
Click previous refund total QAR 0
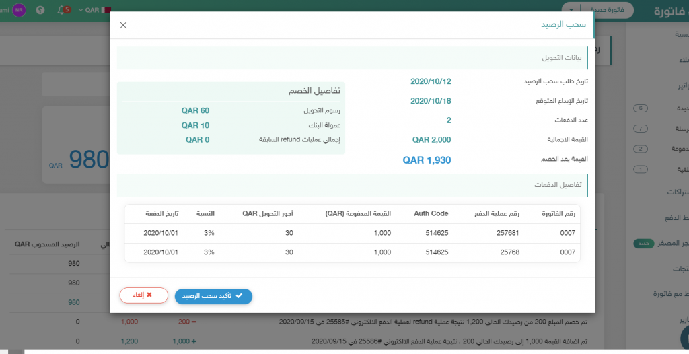[x=197, y=140]
